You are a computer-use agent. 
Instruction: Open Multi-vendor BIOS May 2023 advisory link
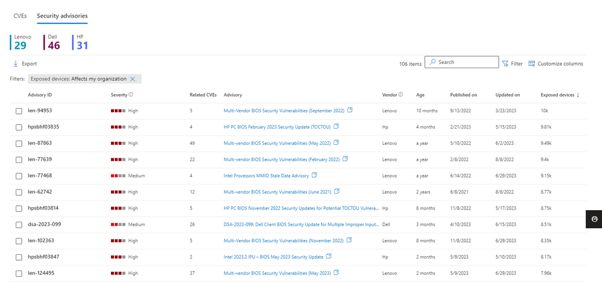(x=277, y=273)
